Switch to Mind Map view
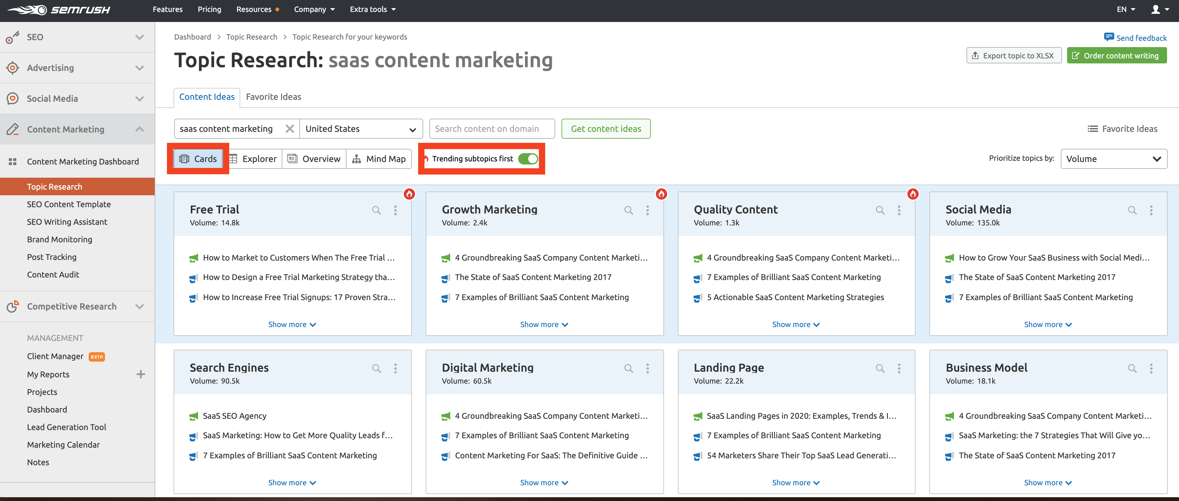This screenshot has width=1179, height=501. coord(379,159)
